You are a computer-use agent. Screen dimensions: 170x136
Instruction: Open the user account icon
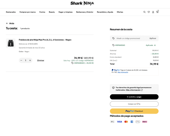[x=153, y=12]
